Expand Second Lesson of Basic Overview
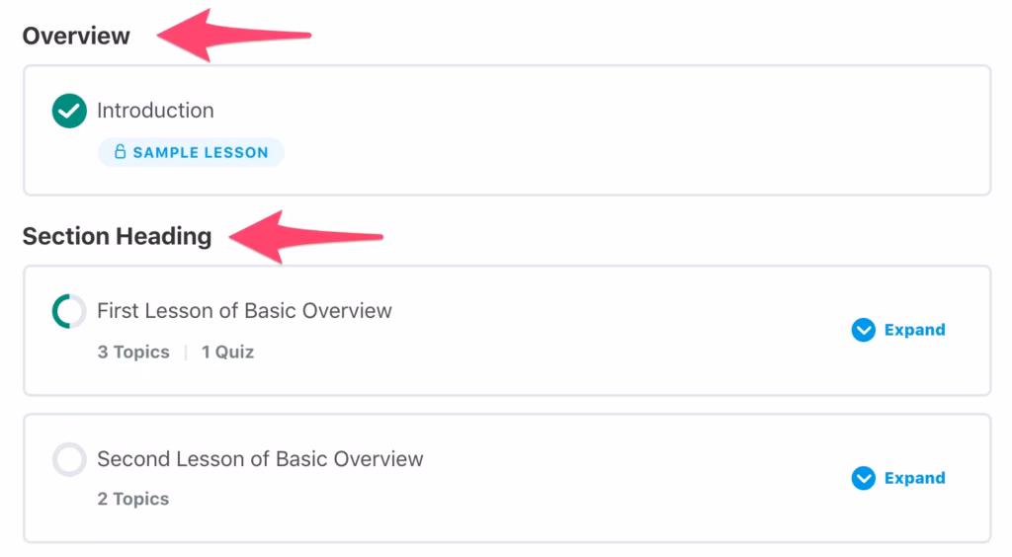This screenshot has width=1012, height=557. pyautogui.click(x=898, y=478)
